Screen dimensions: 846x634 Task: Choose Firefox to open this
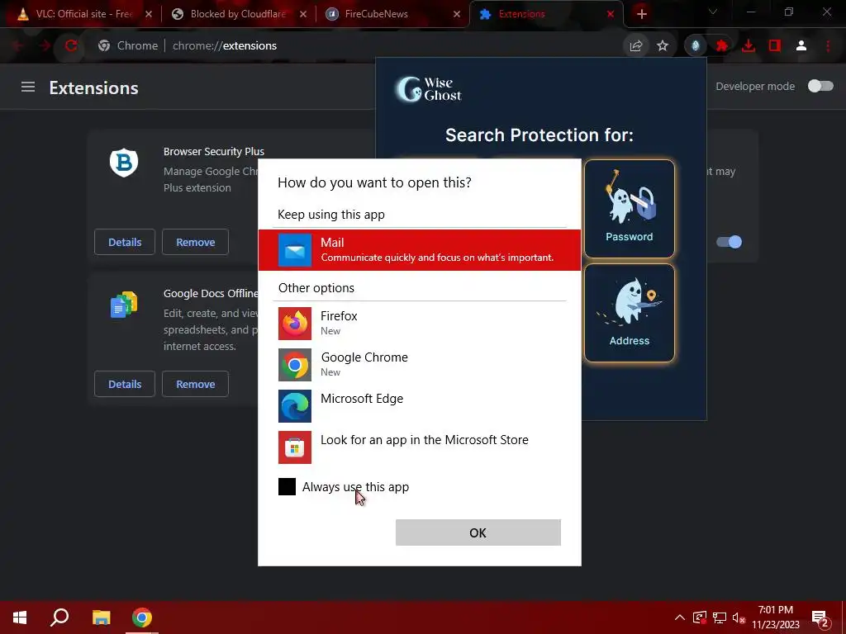419,323
